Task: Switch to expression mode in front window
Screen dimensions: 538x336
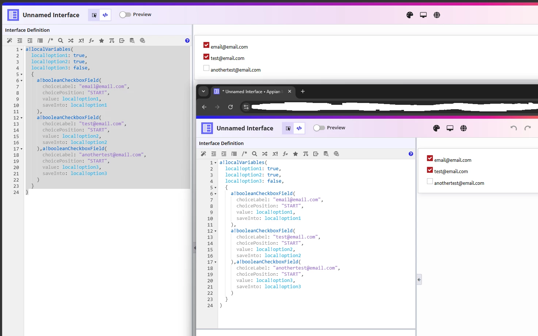Action: pos(299,128)
